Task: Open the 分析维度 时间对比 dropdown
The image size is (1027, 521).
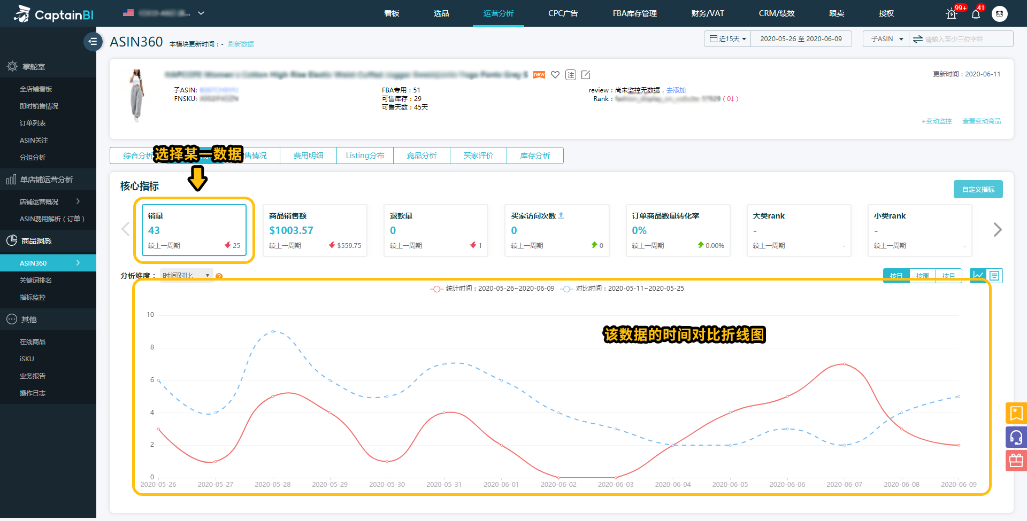Action: pyautogui.click(x=186, y=276)
